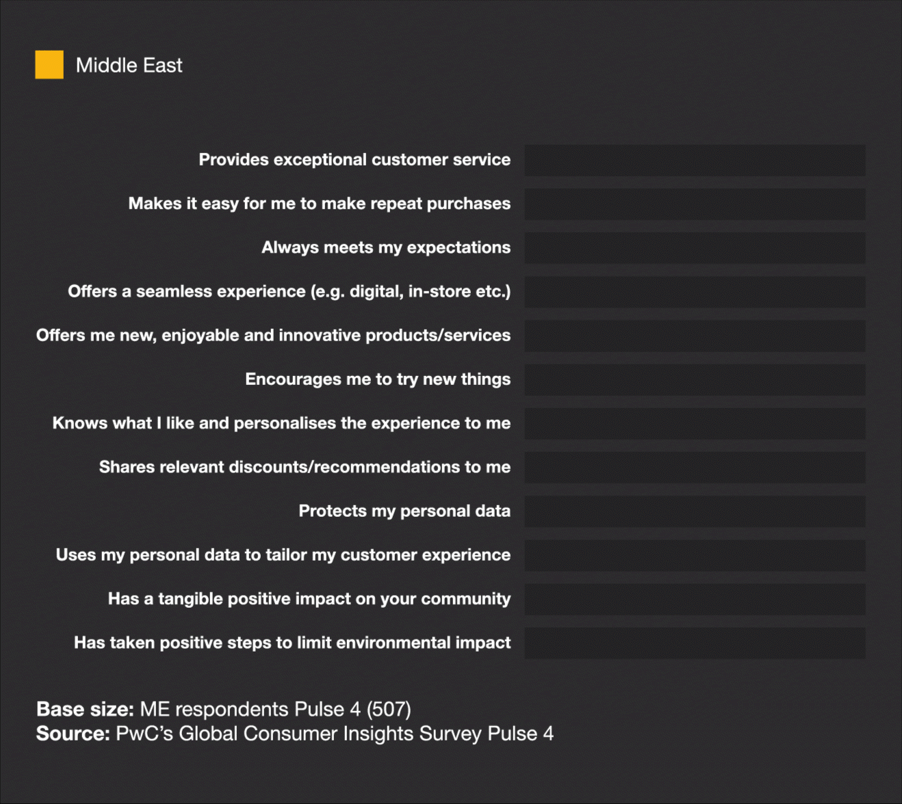This screenshot has height=804, width=902.
Task: Select the "Offers a seamless experience" label
Action: (289, 291)
